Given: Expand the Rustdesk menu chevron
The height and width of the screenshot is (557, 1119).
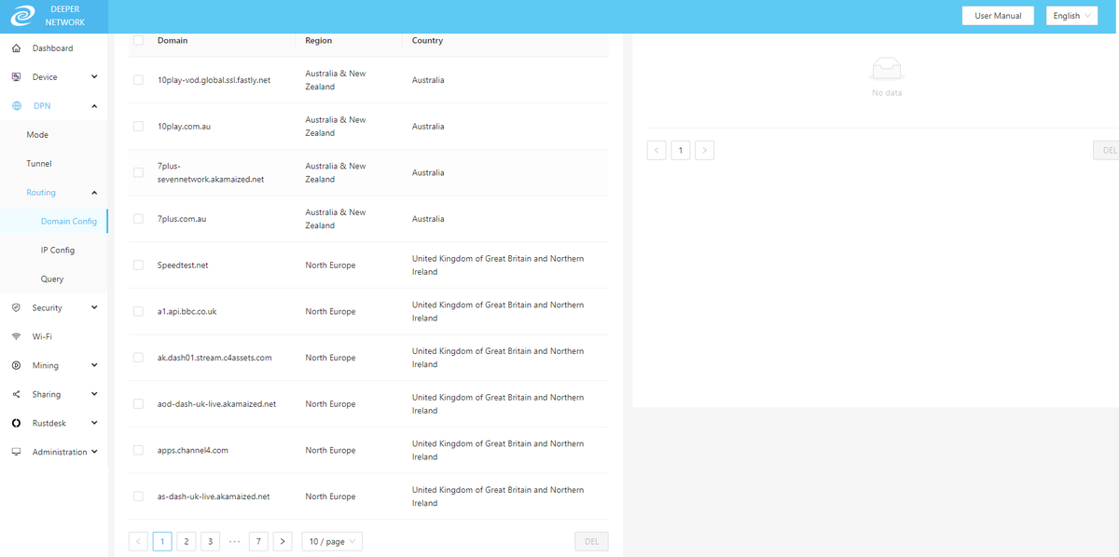Looking at the screenshot, I should (94, 424).
